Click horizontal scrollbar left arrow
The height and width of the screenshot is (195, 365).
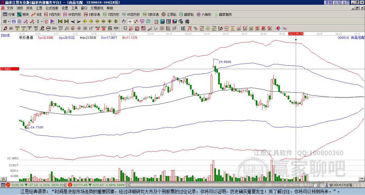[x=128, y=185]
